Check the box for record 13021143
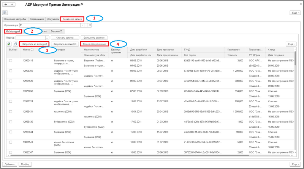The image size is (304, 169). pos(11,142)
